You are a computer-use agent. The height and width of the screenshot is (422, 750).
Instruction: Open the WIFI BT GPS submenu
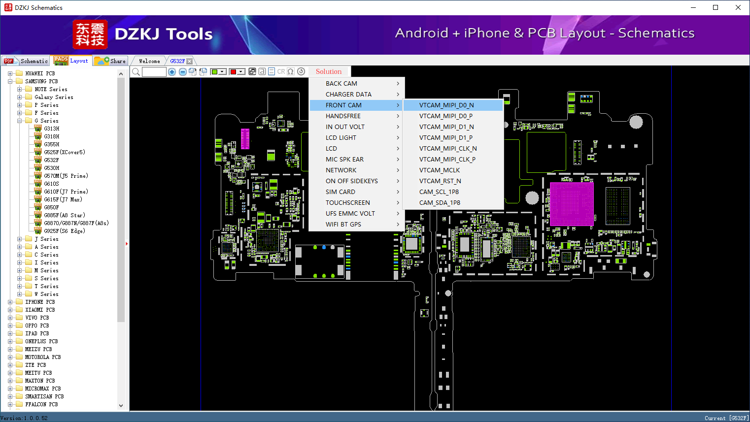[x=357, y=225]
